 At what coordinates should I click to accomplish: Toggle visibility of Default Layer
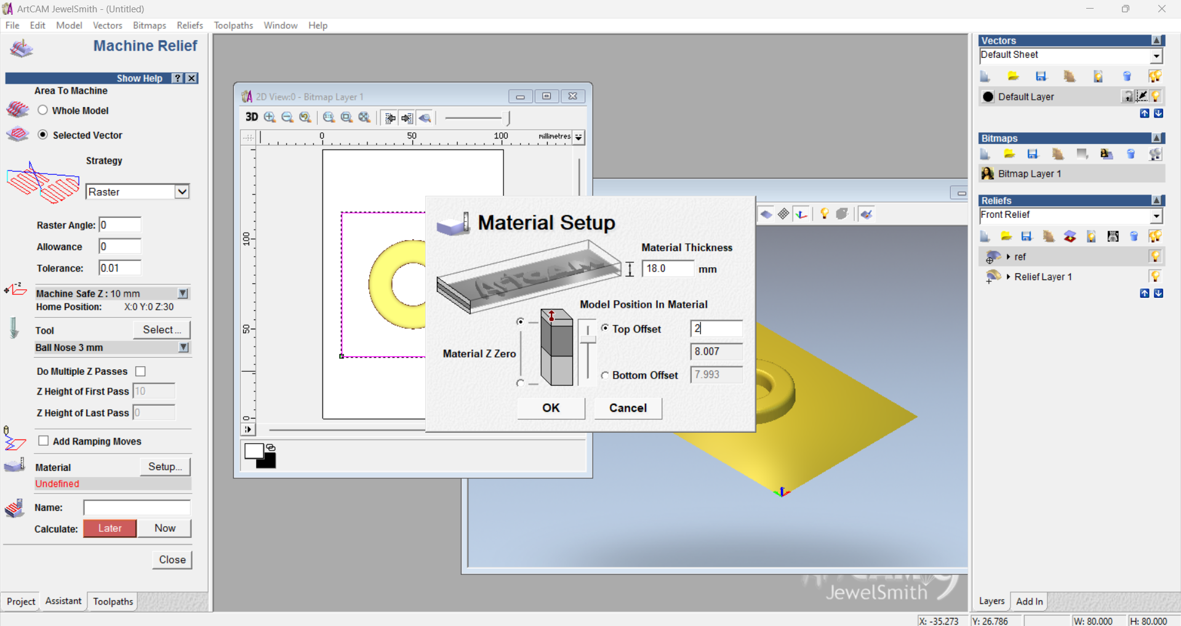1156,96
